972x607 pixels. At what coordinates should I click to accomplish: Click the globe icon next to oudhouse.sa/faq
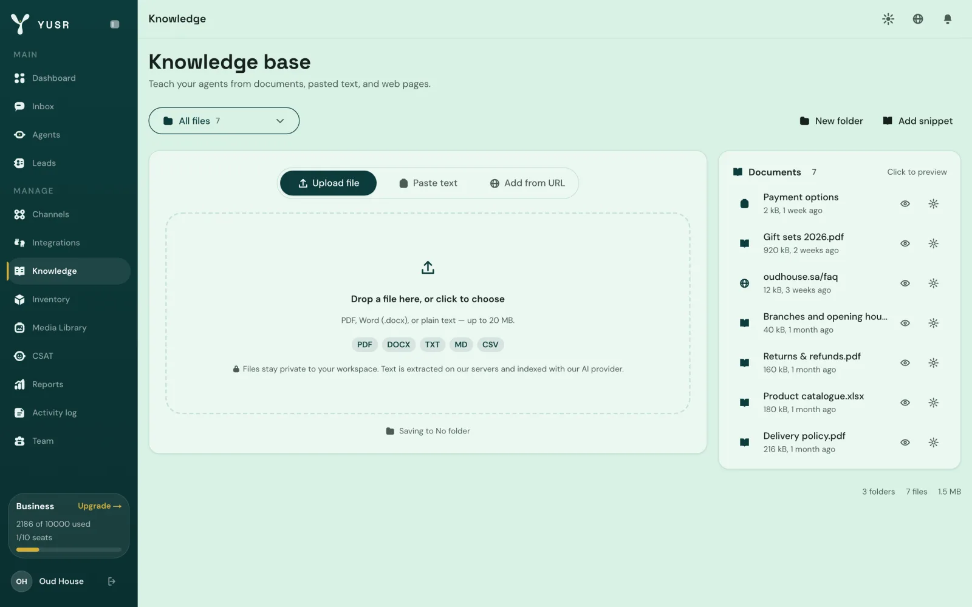(744, 283)
